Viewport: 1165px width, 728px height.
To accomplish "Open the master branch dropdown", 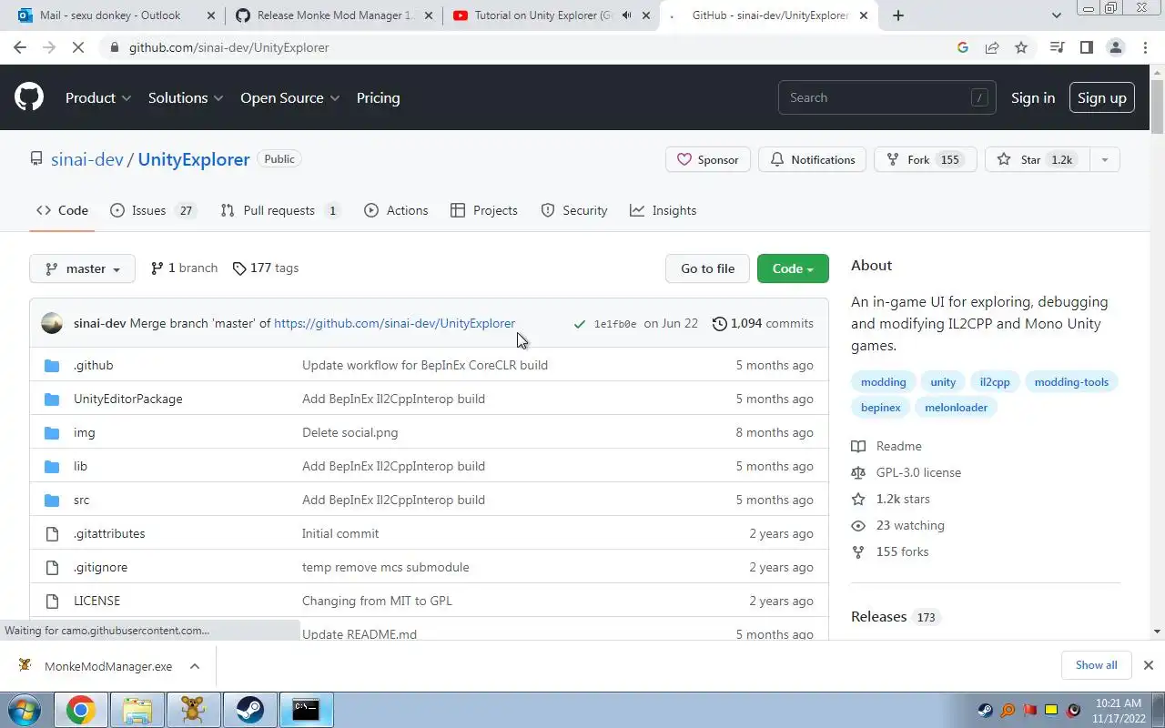I will [82, 268].
